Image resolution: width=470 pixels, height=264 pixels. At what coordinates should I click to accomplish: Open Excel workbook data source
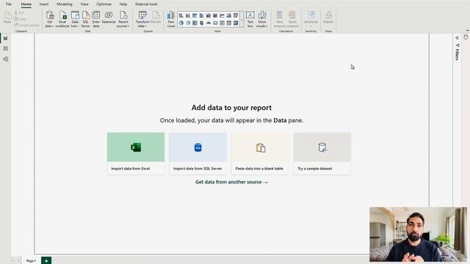click(62, 19)
